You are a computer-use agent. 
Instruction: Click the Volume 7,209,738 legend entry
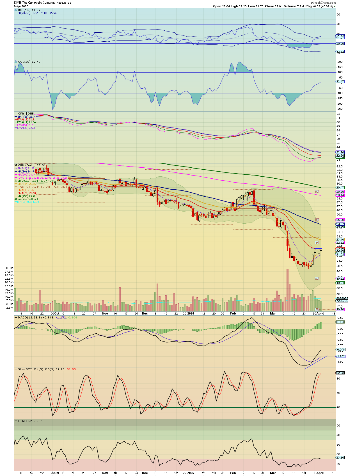[28, 199]
